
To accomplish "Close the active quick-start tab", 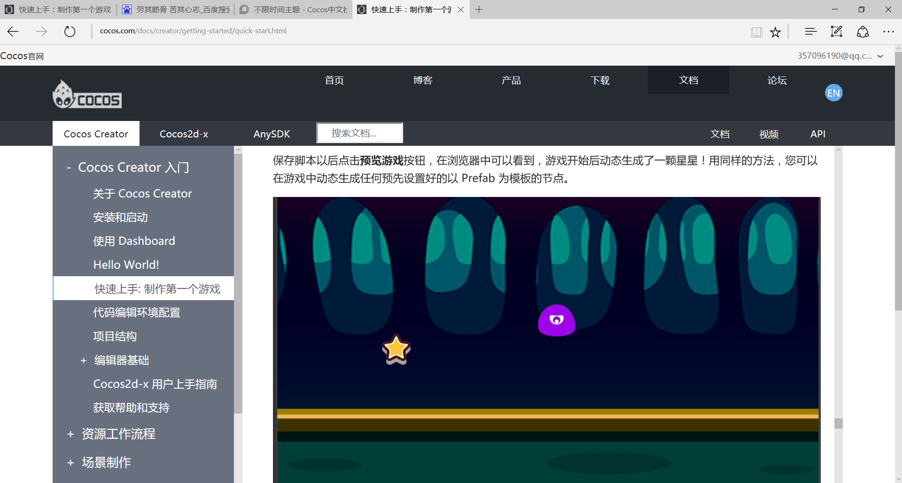I will (461, 9).
